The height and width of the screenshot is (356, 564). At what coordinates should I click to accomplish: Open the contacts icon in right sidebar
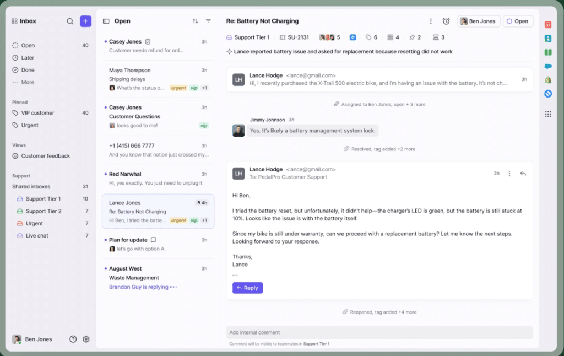click(548, 39)
